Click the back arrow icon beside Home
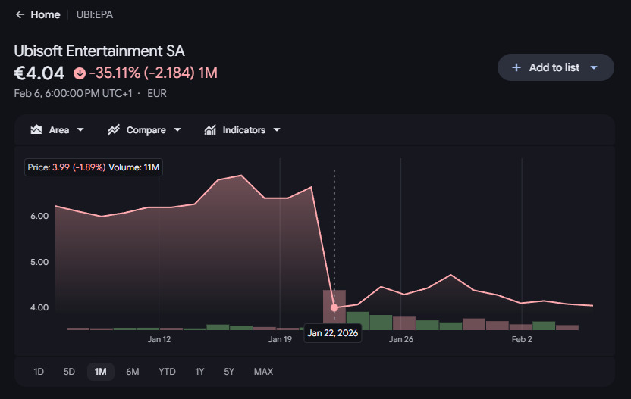 click(20, 15)
